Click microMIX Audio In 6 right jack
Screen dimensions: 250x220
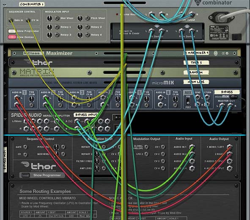(160, 105)
